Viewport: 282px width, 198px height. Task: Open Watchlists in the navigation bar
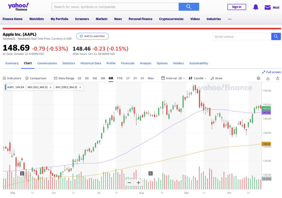(37, 19)
